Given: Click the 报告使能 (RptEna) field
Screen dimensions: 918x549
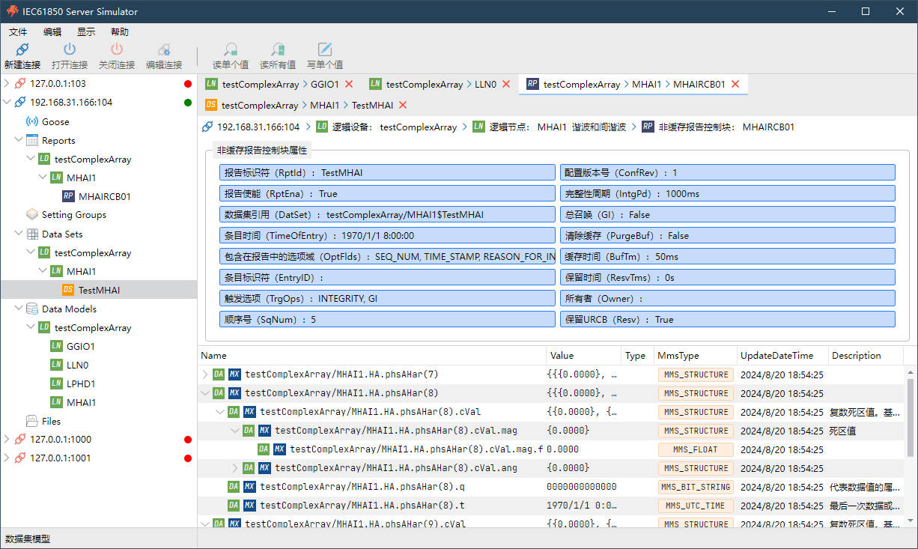Looking at the screenshot, I should 388,193.
